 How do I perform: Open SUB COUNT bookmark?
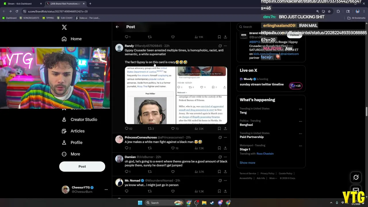pos(65,18)
